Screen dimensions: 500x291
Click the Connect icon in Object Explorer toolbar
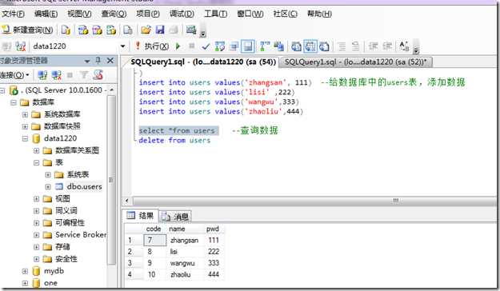click(42, 75)
